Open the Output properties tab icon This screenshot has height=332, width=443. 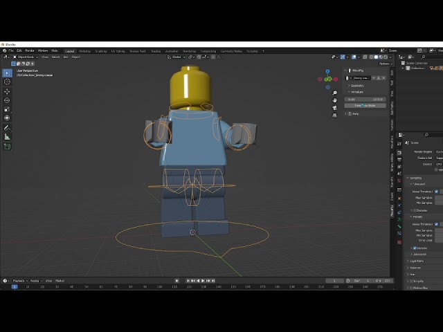point(399,160)
